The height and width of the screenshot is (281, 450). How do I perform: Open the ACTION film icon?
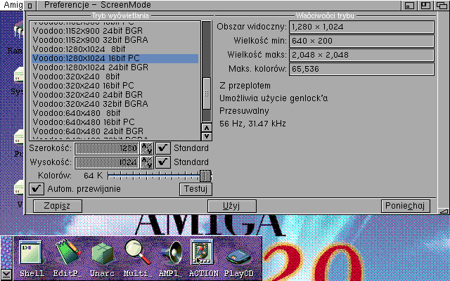(202, 252)
